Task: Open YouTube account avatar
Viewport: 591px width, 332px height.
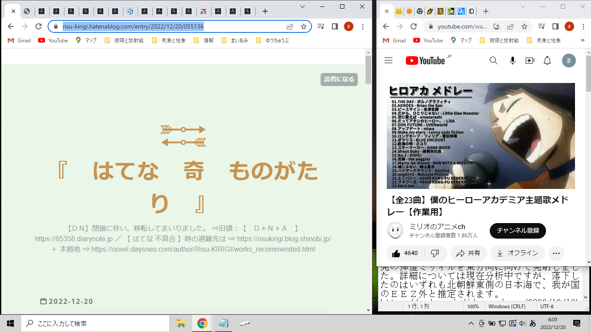Action: [x=569, y=61]
